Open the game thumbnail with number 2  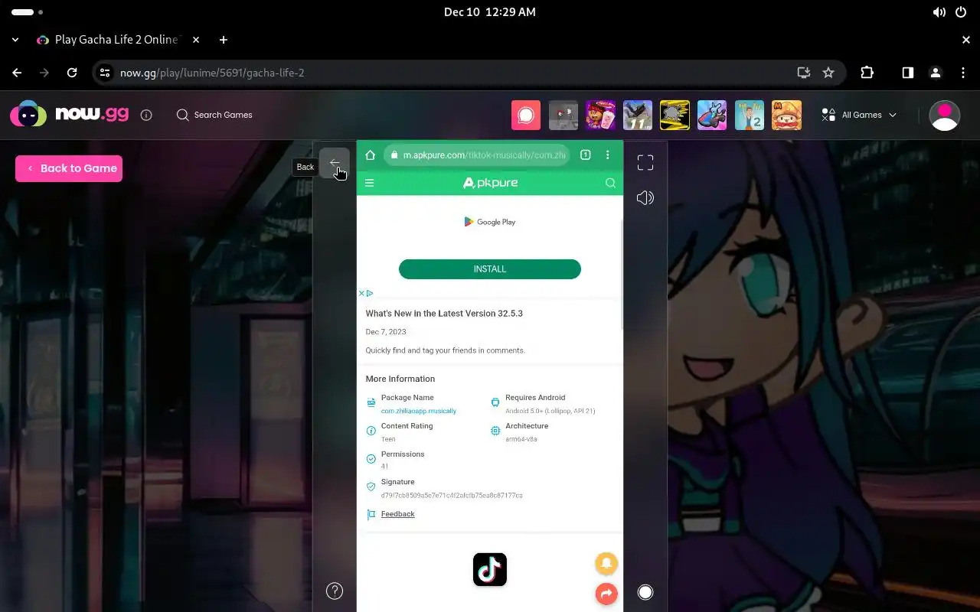point(750,116)
